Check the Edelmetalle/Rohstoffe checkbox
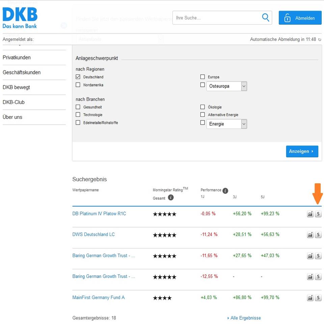 [x=78, y=122]
